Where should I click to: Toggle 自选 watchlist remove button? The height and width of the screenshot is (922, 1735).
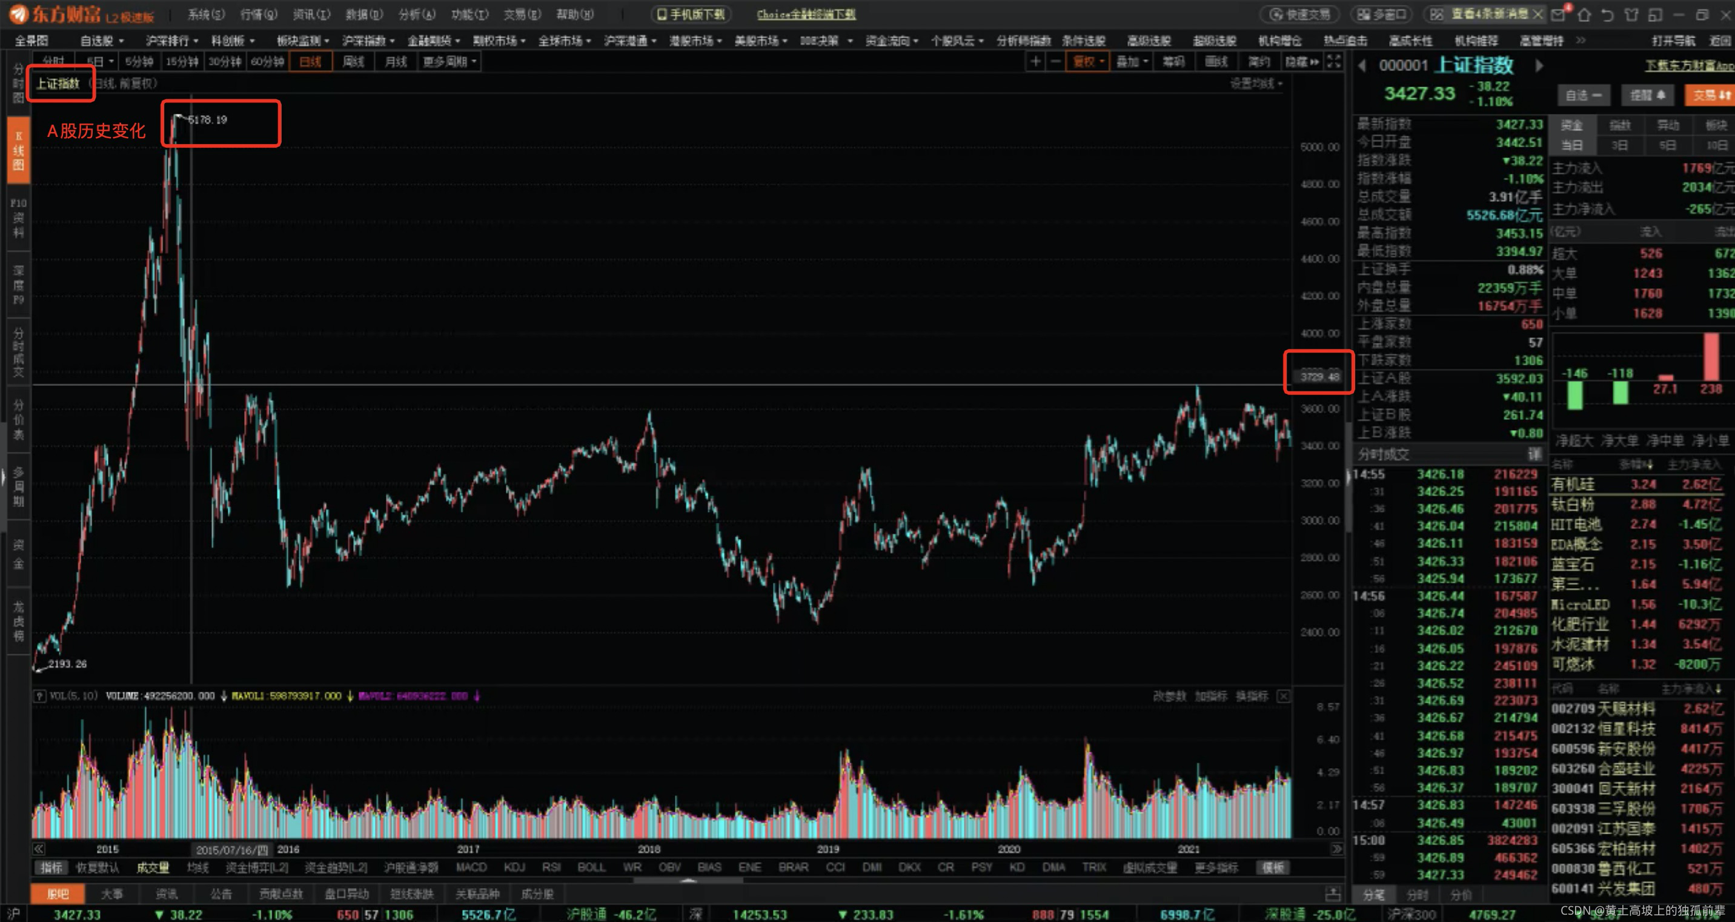(x=1583, y=95)
